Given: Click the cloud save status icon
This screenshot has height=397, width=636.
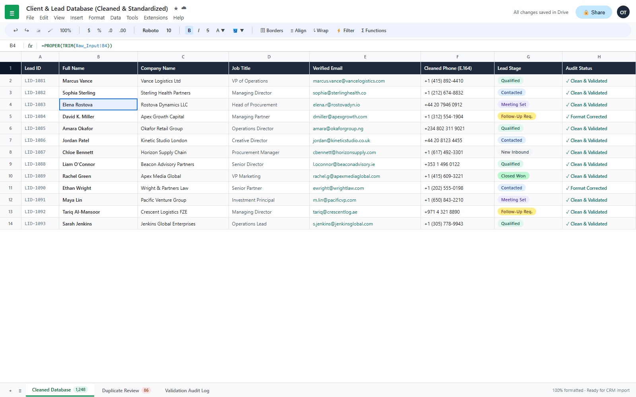Looking at the screenshot, I should coord(184,8).
